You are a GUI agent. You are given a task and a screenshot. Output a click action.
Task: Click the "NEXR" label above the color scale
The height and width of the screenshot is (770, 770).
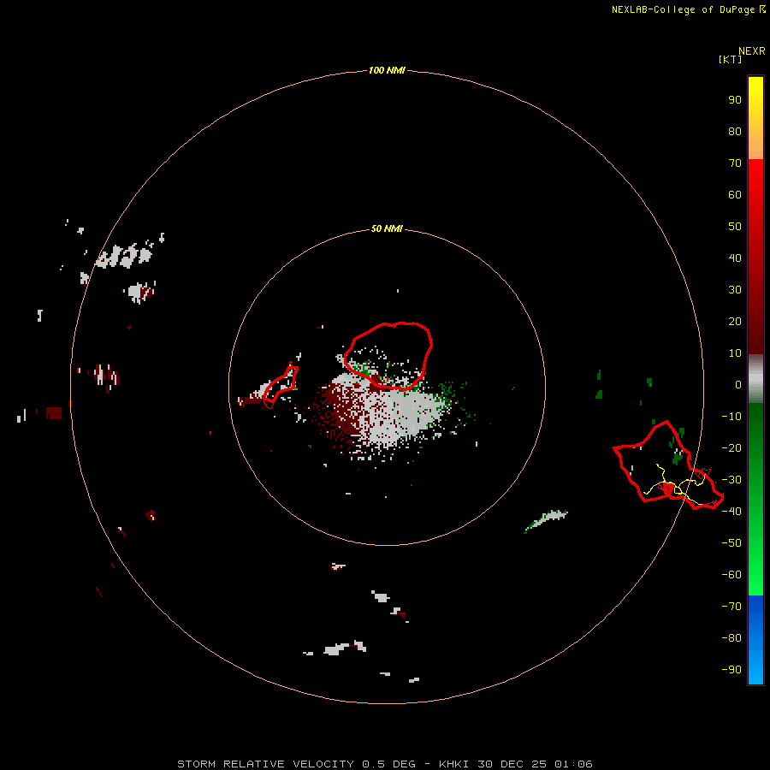[752, 51]
